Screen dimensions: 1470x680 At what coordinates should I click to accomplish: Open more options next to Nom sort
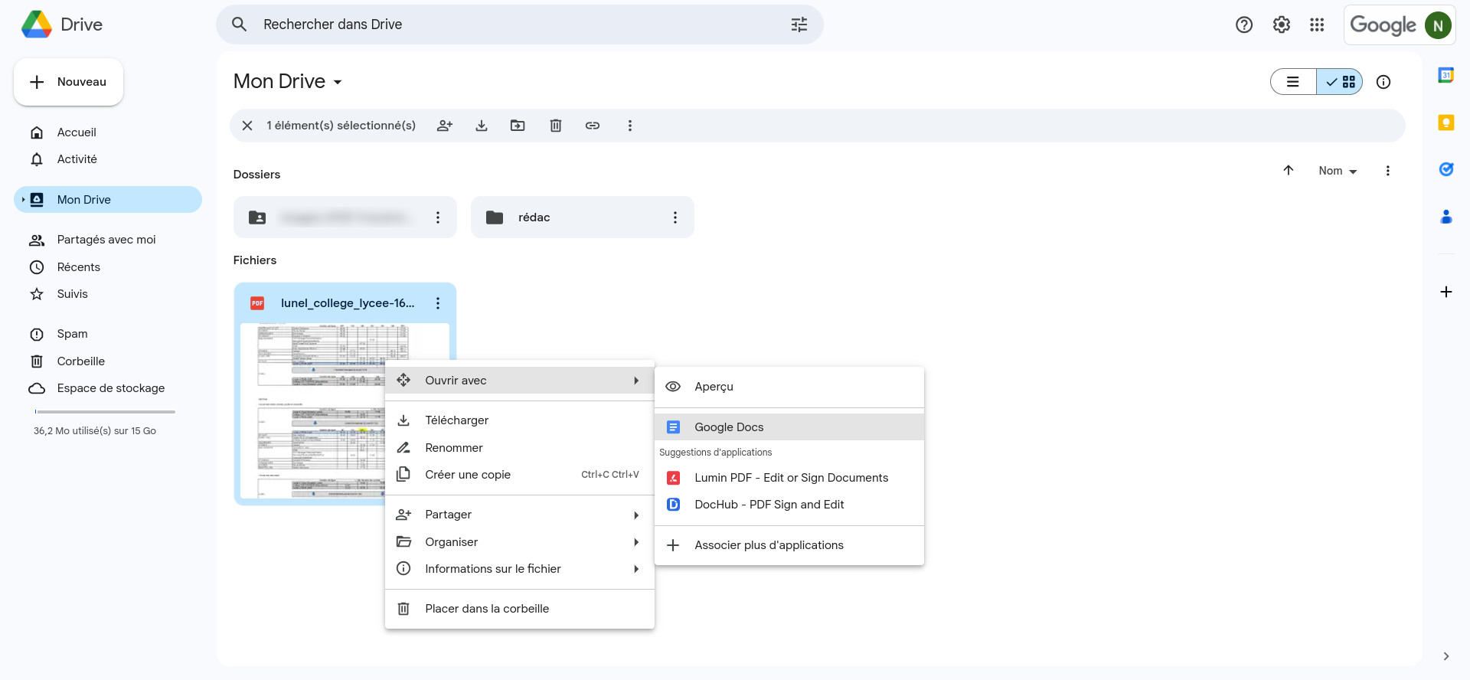[1388, 171]
